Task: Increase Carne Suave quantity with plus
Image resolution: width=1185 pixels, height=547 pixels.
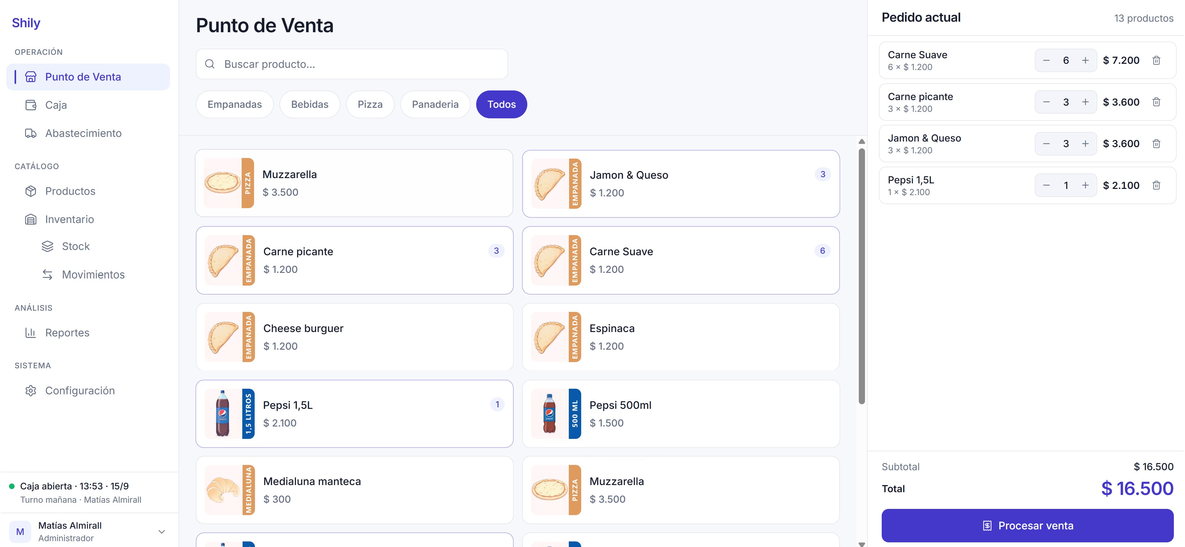Action: click(1085, 60)
